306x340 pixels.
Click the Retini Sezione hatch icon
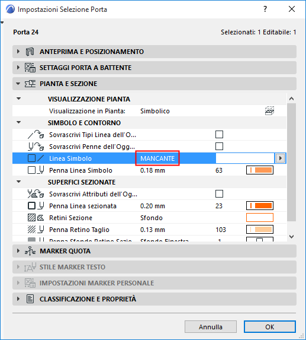pyautogui.click(x=36, y=218)
